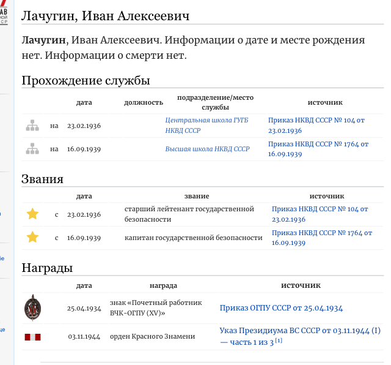The height and width of the screenshot is (365, 391).
Task: Open Указ Президиума ВС СССР от 03.11.1944 link
Action: [x=300, y=336]
